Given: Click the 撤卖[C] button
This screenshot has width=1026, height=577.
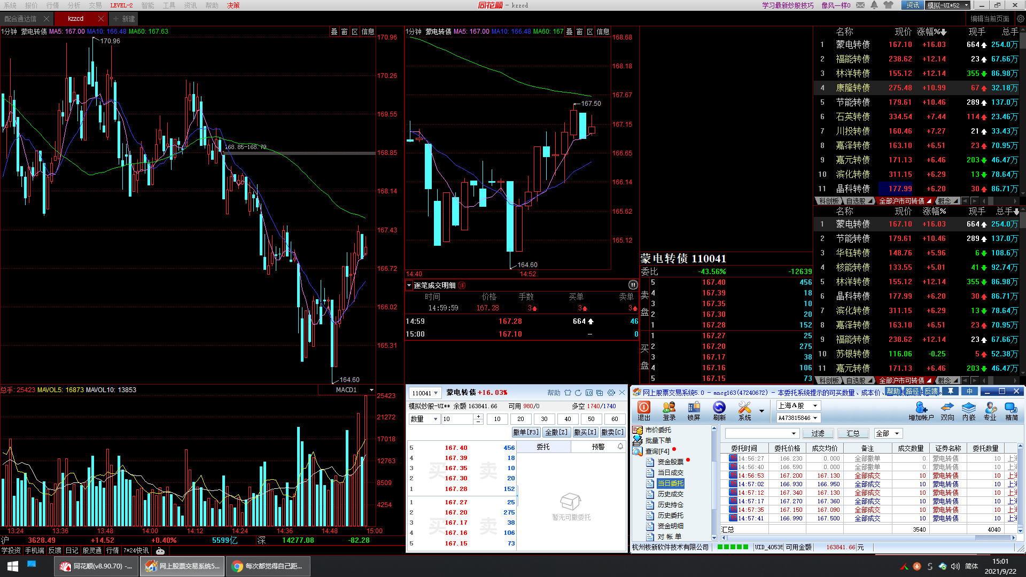Looking at the screenshot, I should point(612,432).
